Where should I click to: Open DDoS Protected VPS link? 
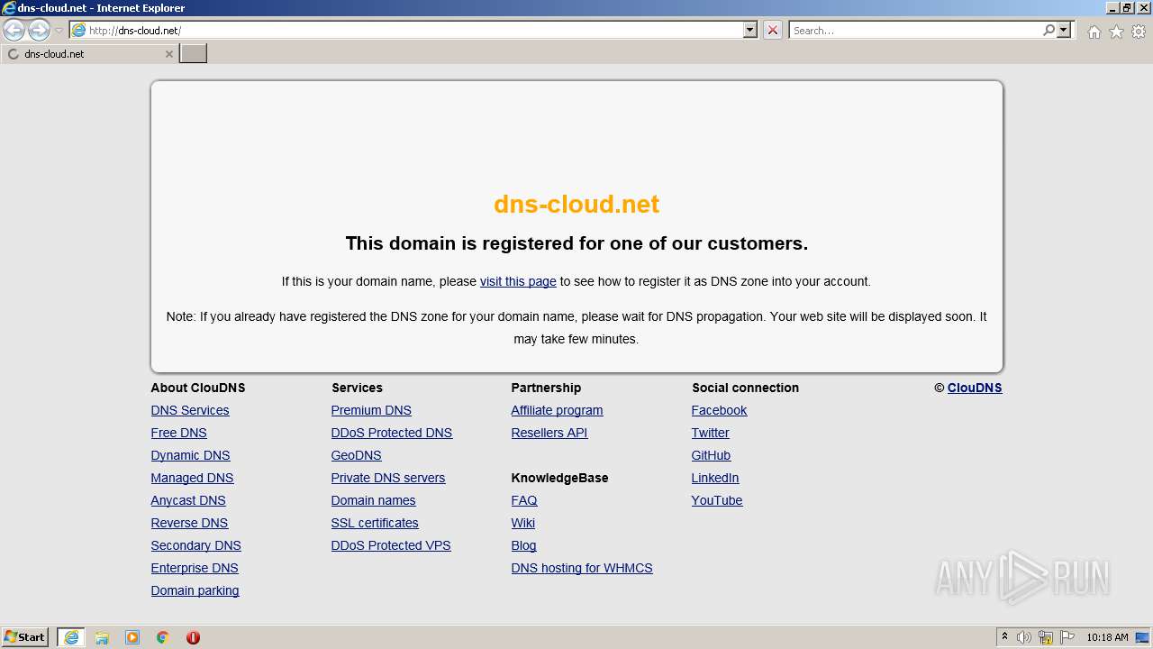coord(391,545)
